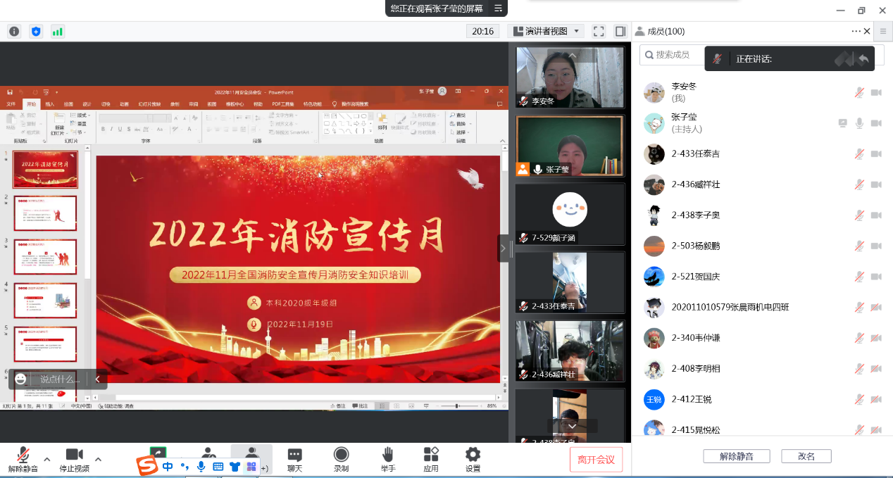
Task: Check the network signal status icon
Action: pos(57,31)
